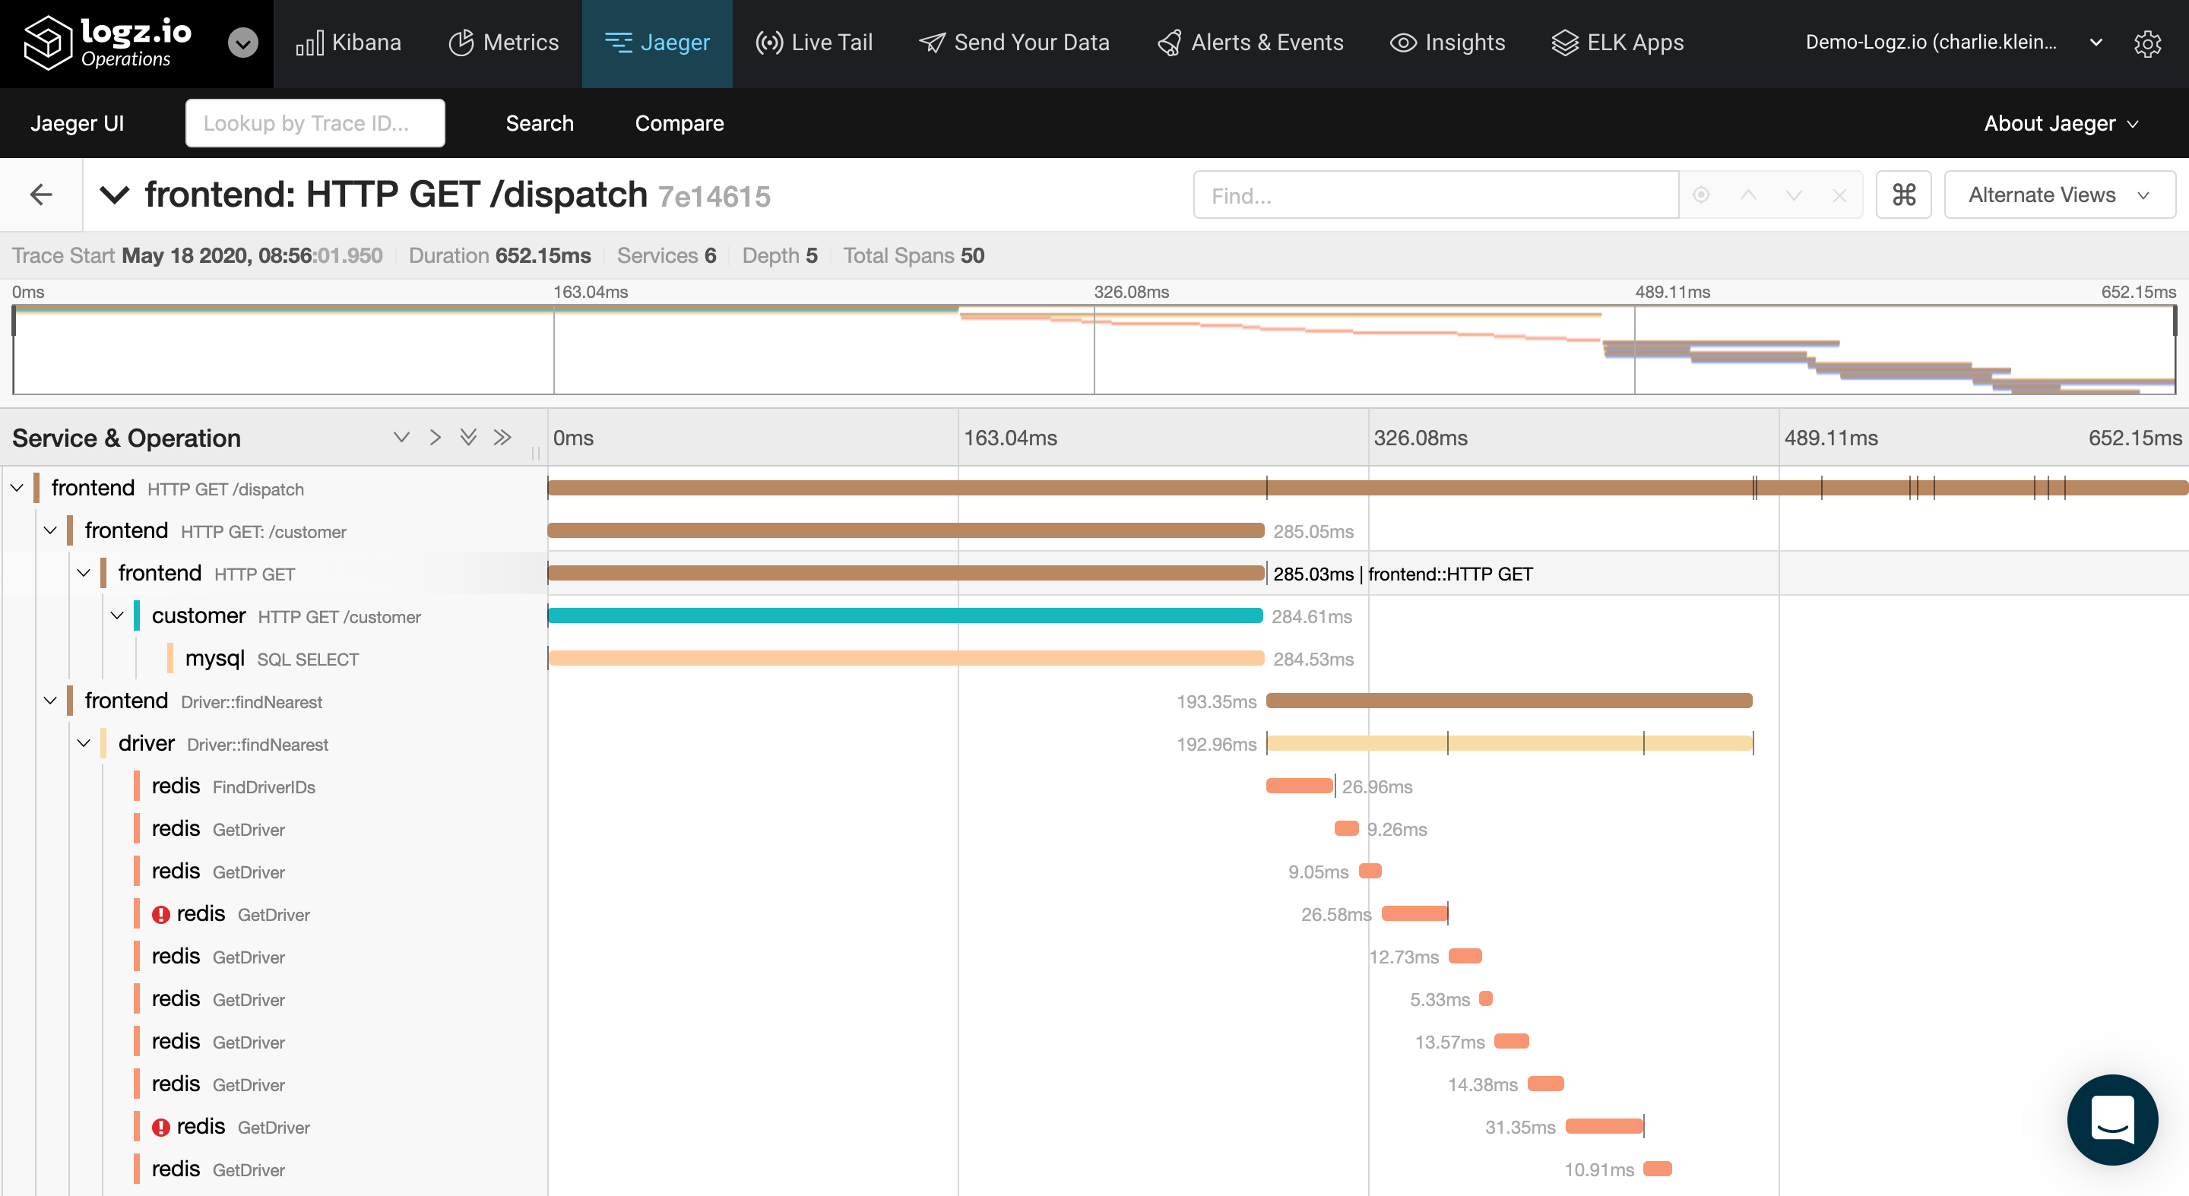2189x1196 pixels.
Task: Open the Alternate Views dropdown
Action: pyautogui.click(x=2059, y=195)
